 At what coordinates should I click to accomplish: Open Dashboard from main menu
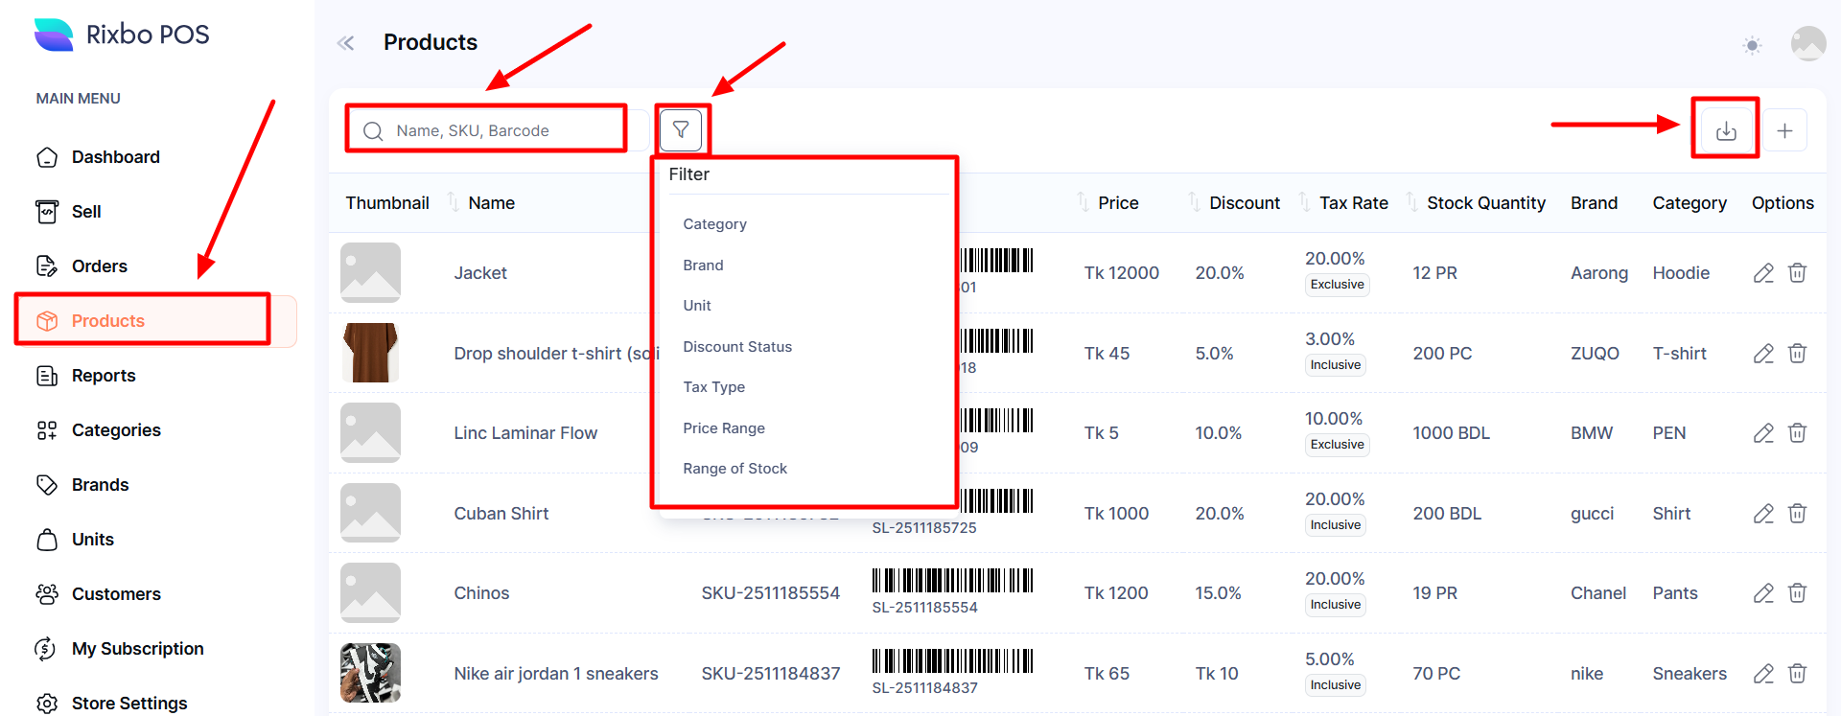tap(115, 157)
